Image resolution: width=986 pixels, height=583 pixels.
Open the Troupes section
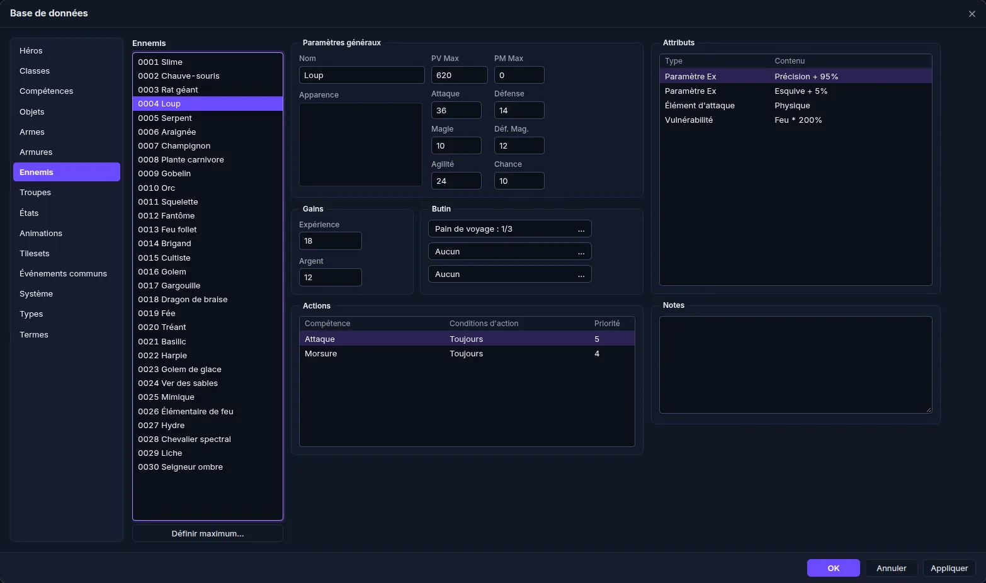coord(67,192)
